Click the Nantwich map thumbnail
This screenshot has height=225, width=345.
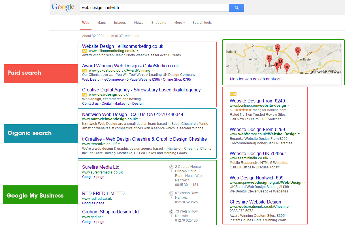click(284, 59)
